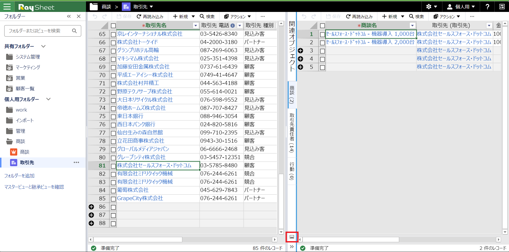
Task: Click plus icon on row 86
Action: coord(91,207)
